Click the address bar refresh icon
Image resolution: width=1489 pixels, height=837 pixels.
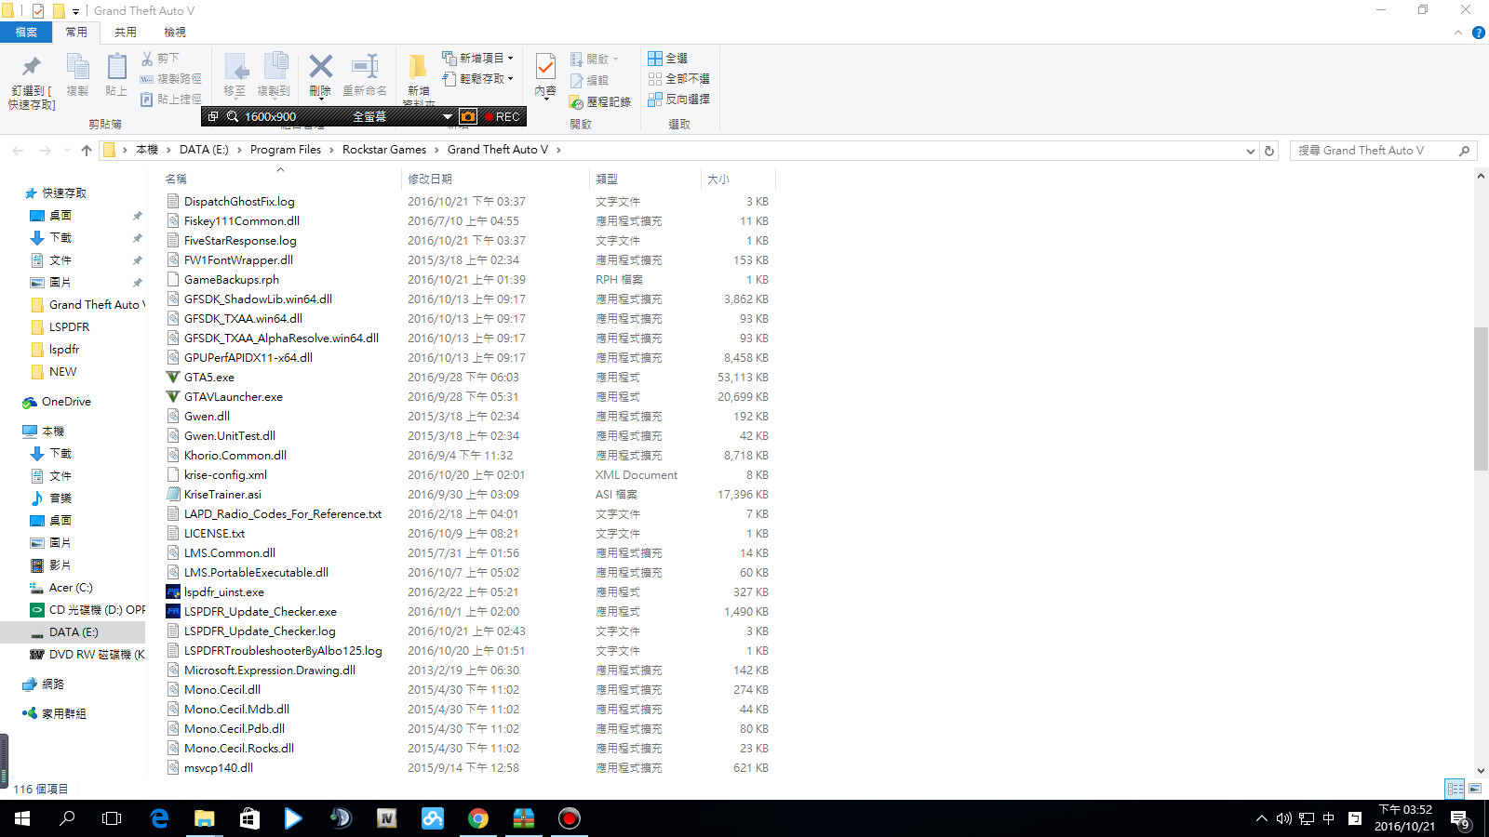[x=1269, y=150]
